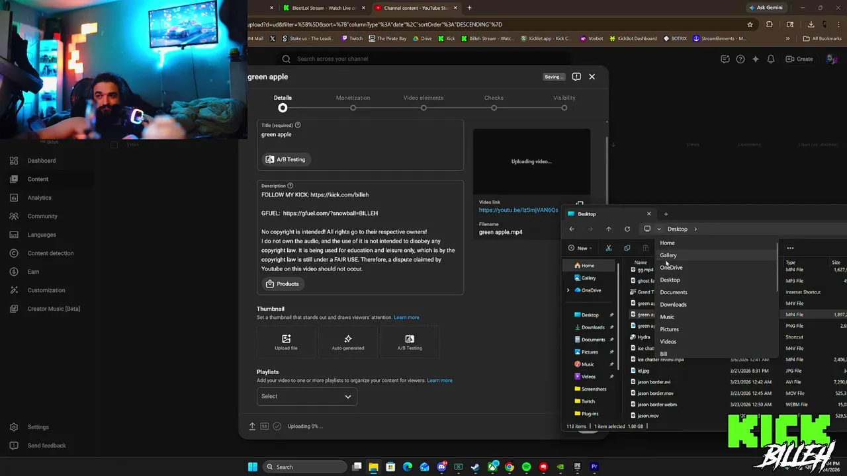Viewport: 847px width, 476px height.
Task: Go to the Checks step
Action: (494, 102)
